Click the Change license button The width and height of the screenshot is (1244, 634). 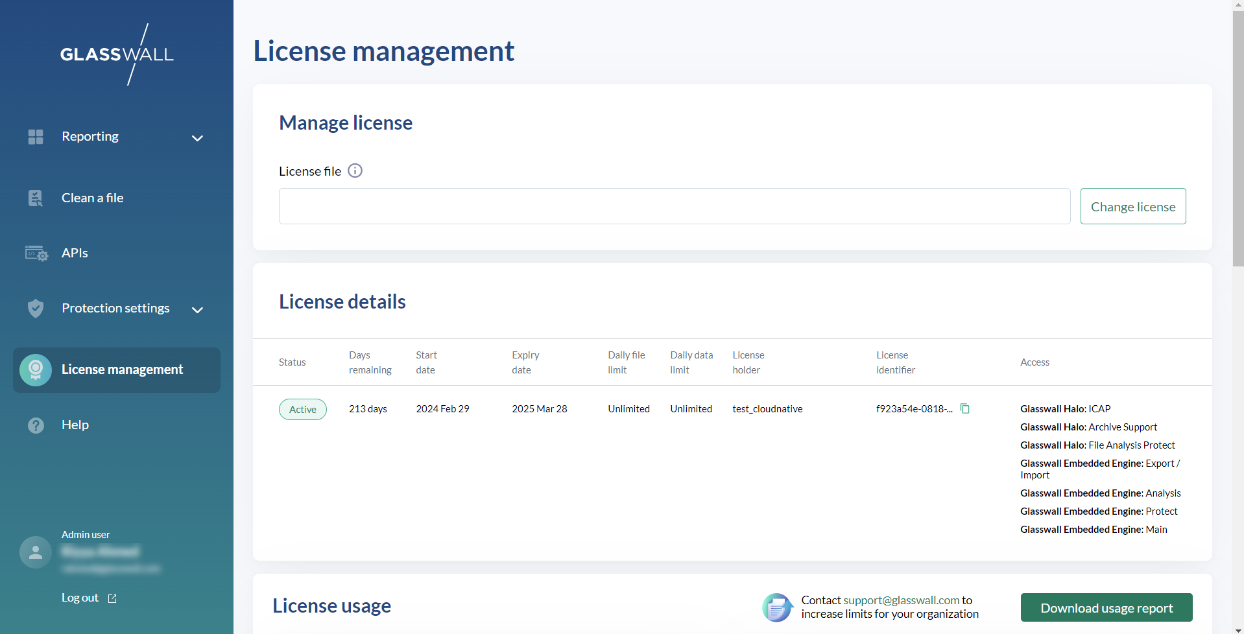pyautogui.click(x=1133, y=206)
